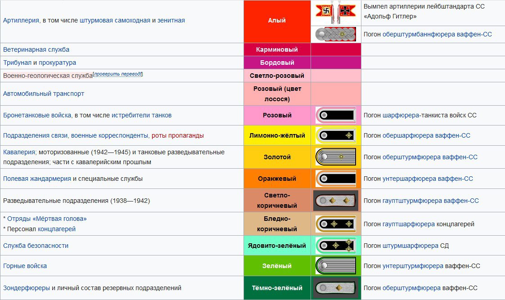Click the Тёмно-зелёный color cell
Image resolution: width=505 pixels, height=300 pixels.
point(277,288)
